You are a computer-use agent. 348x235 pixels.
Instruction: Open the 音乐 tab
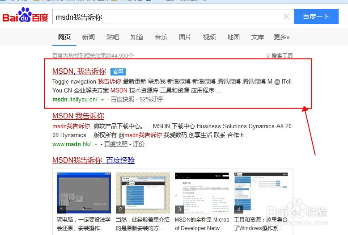coord(161,37)
